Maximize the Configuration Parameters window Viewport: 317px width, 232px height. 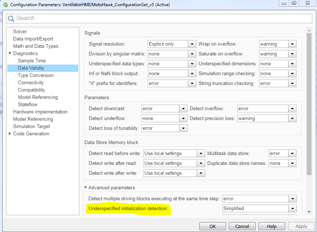click(294, 3)
